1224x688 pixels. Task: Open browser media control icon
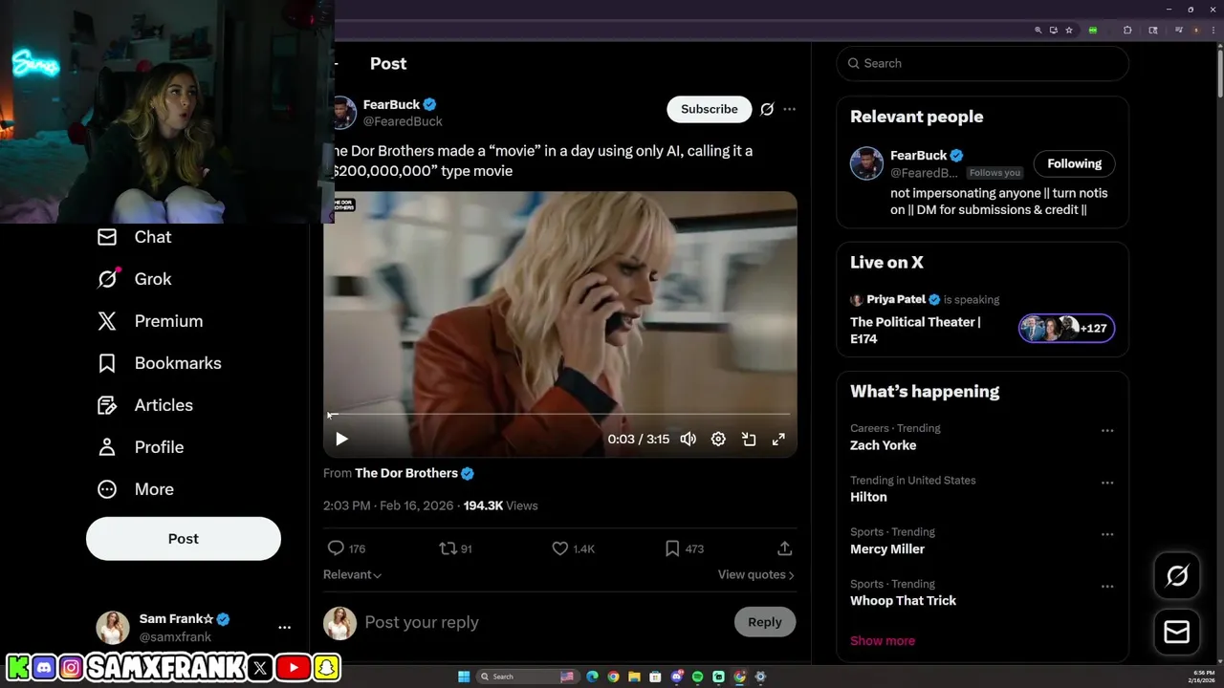click(x=1178, y=31)
